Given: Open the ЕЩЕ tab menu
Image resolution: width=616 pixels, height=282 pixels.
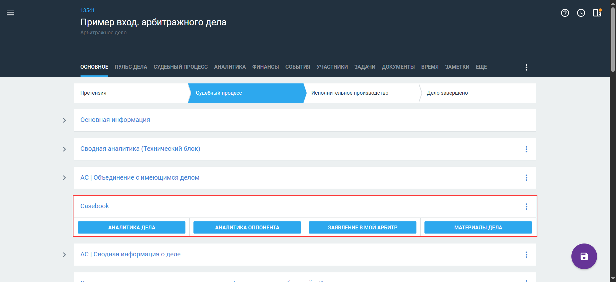Looking at the screenshot, I should [x=481, y=67].
